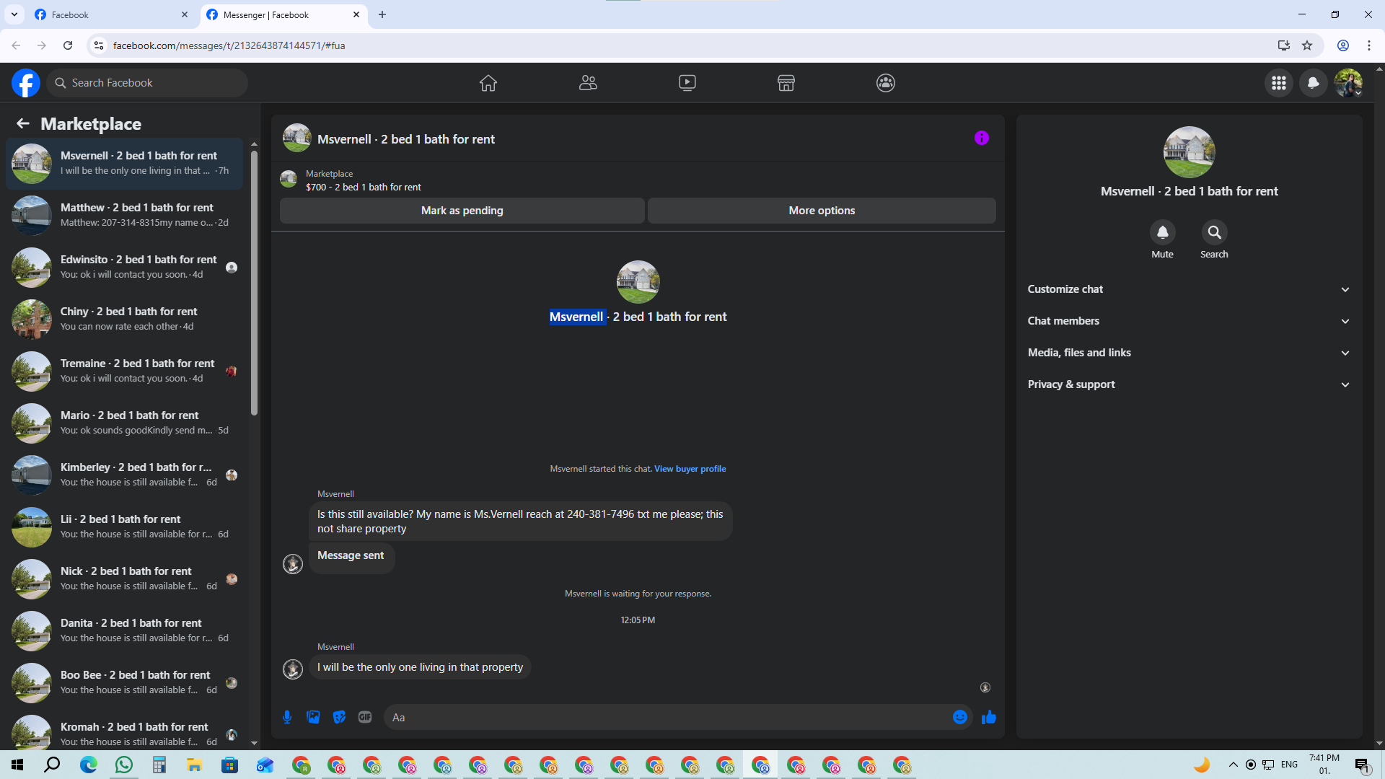1385x779 pixels.
Task: Click Mark as pending button
Action: tap(462, 211)
